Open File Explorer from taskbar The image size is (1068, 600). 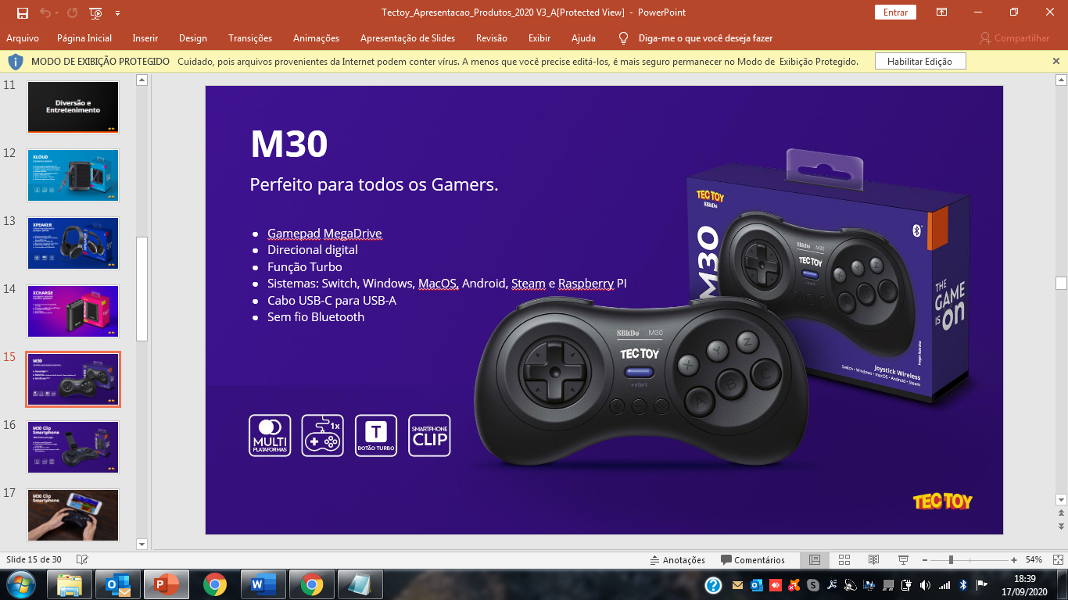[x=70, y=584]
